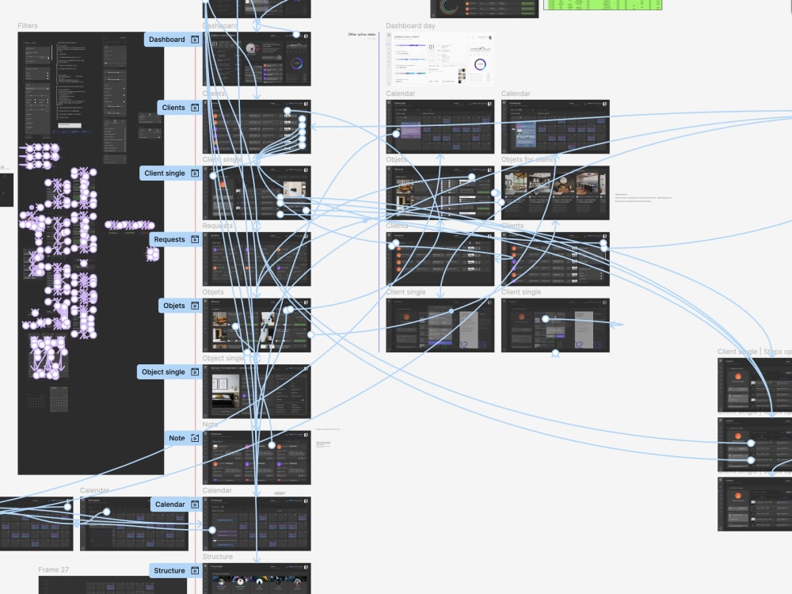Screen dimensions: 792x594
Task: Select the Objets for clients frame title
Action: tap(529, 160)
